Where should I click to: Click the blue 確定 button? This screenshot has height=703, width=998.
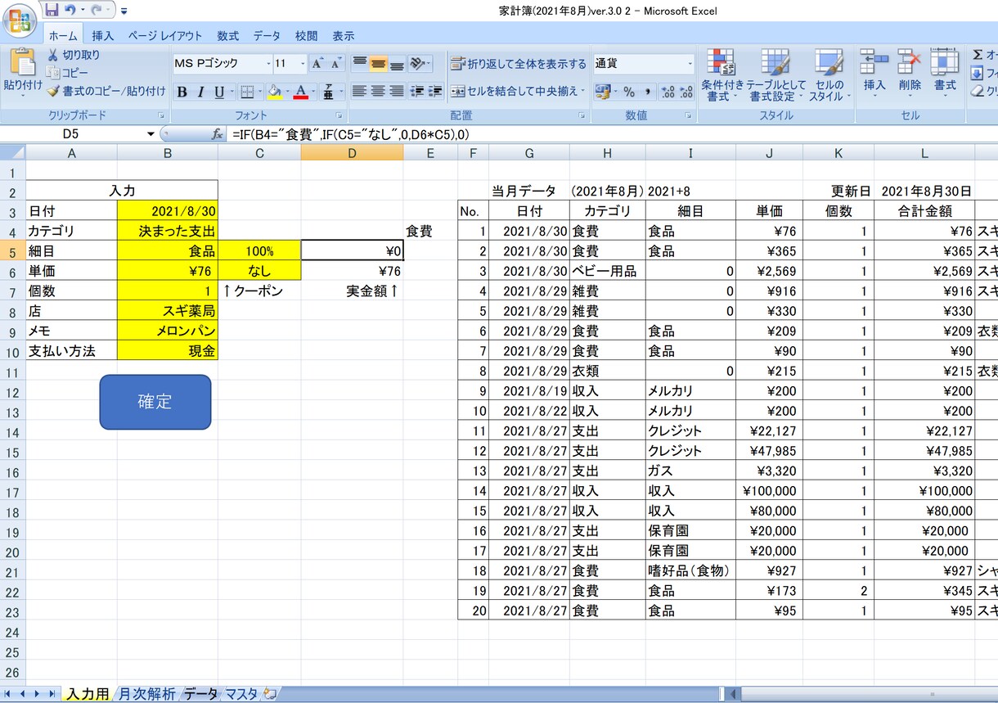155,402
